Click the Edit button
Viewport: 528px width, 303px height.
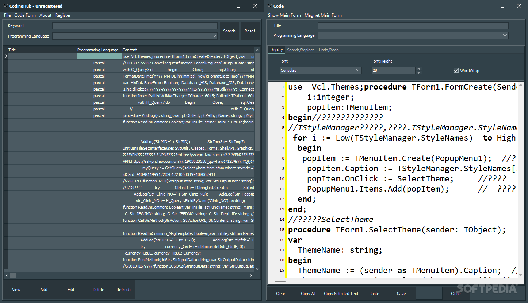[71, 290]
